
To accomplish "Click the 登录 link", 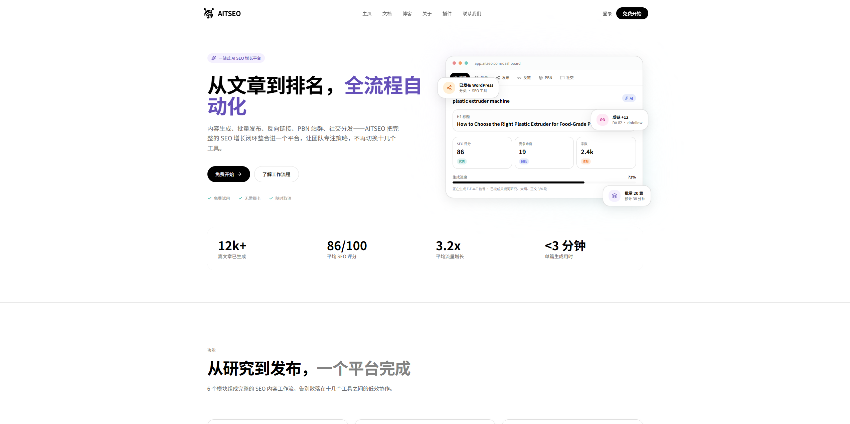I will pyautogui.click(x=607, y=14).
